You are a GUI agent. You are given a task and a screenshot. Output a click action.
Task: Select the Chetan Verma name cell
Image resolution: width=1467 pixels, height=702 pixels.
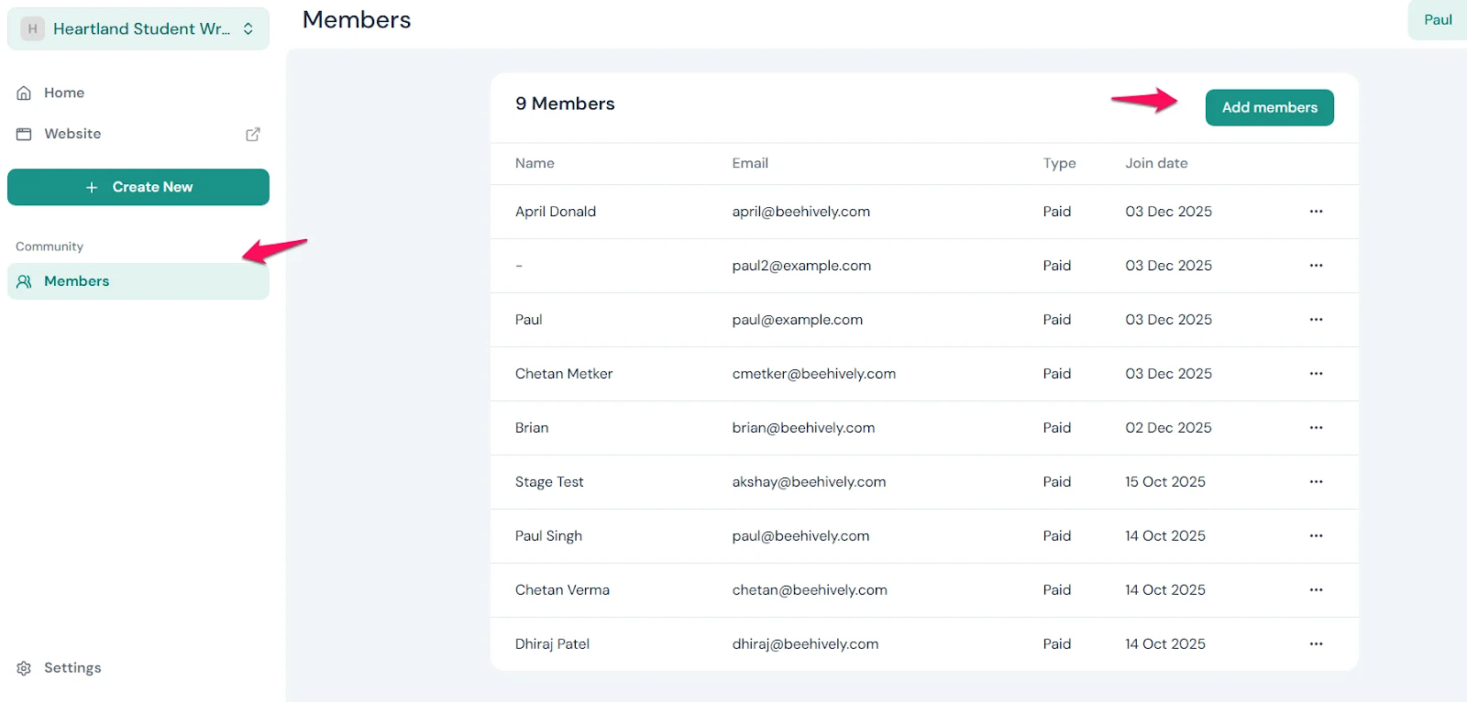(x=562, y=590)
